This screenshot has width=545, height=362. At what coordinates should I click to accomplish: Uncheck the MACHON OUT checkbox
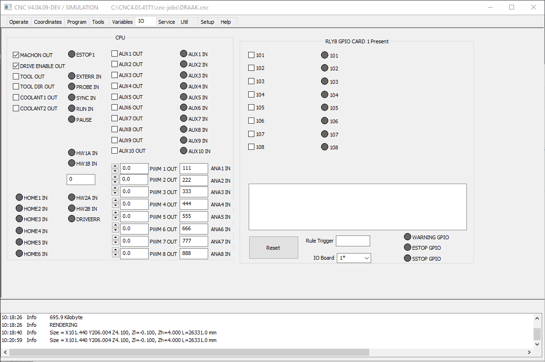pos(16,55)
